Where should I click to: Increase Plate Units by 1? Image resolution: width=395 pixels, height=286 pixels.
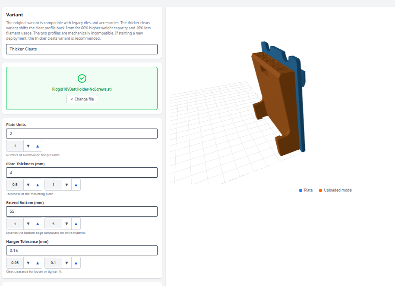point(38,146)
